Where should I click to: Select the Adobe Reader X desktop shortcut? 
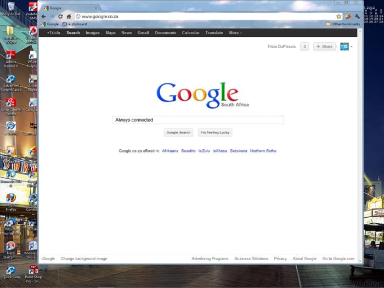11,59
